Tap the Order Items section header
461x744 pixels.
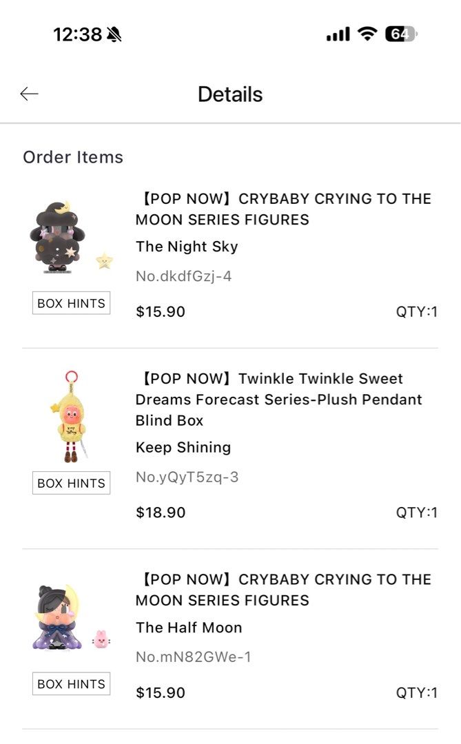(72, 157)
